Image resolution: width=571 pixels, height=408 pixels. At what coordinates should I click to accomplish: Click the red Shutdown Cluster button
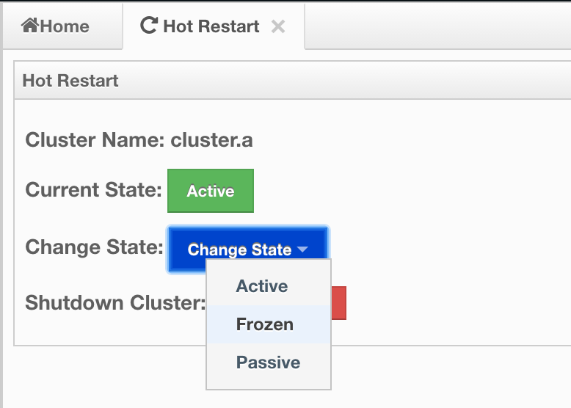(338, 303)
